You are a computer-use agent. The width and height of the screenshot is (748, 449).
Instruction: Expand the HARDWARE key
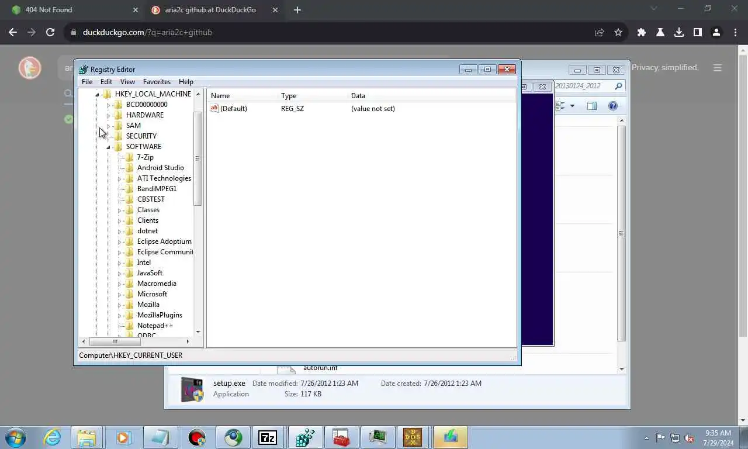coord(108,116)
